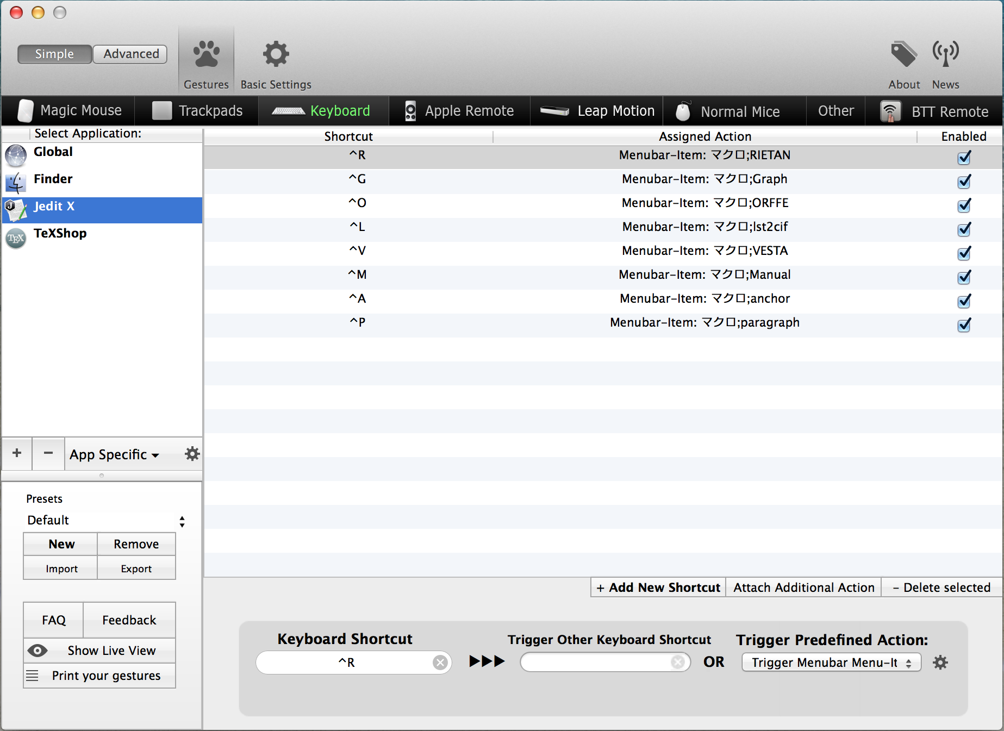Open the About tag icon
1004x731 pixels.
pos(903,54)
